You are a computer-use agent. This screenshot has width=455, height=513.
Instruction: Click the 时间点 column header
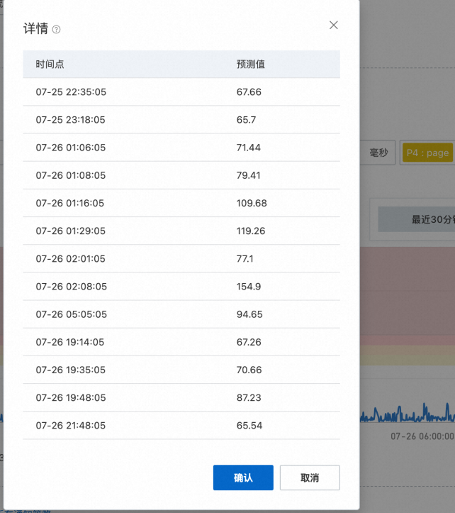[50, 64]
